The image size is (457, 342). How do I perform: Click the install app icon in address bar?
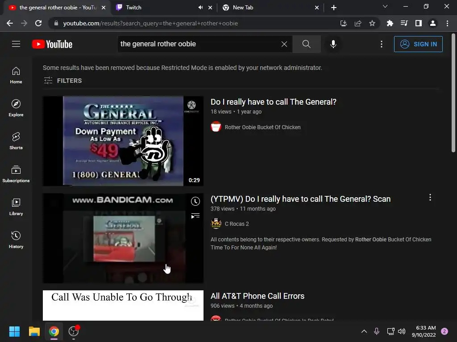(344, 23)
